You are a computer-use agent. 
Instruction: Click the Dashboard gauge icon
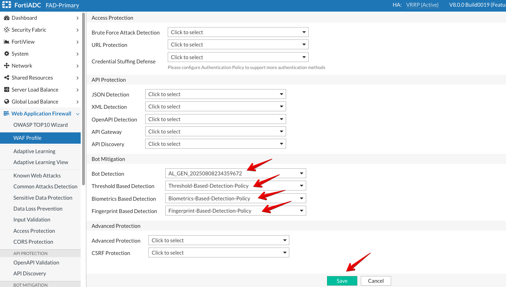[x=6, y=18]
